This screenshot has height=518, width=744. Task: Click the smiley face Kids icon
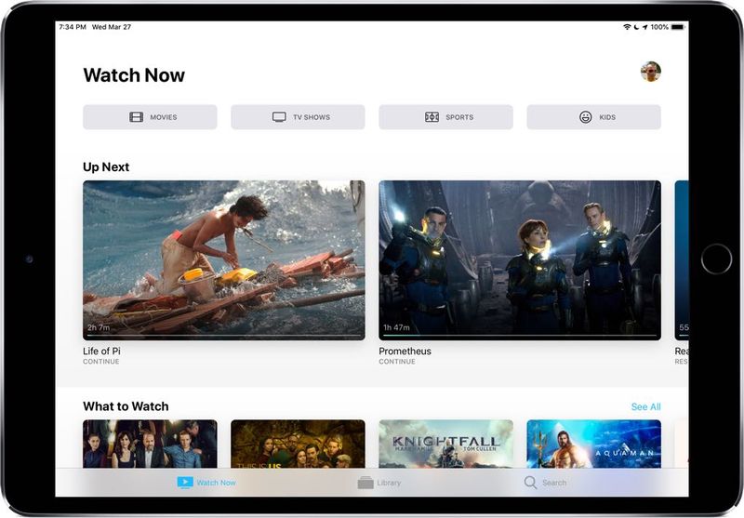pyautogui.click(x=586, y=117)
